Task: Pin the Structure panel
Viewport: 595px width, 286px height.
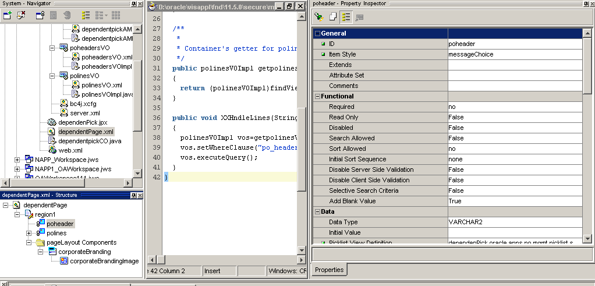Action: (x=133, y=195)
